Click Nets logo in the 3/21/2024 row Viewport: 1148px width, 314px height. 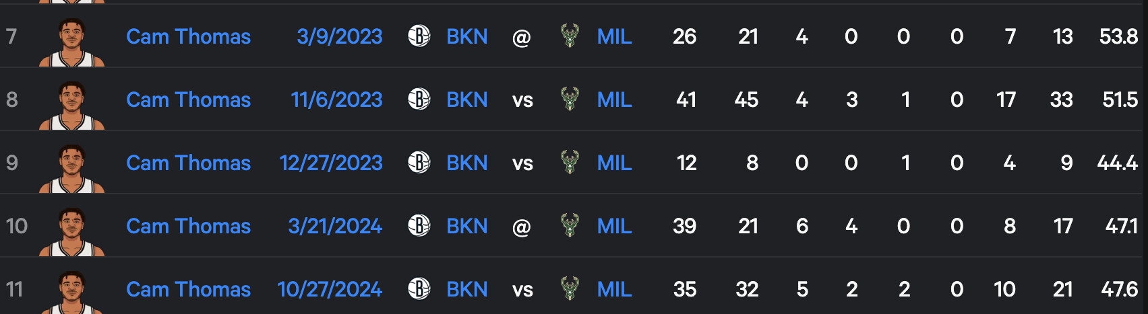[419, 226]
